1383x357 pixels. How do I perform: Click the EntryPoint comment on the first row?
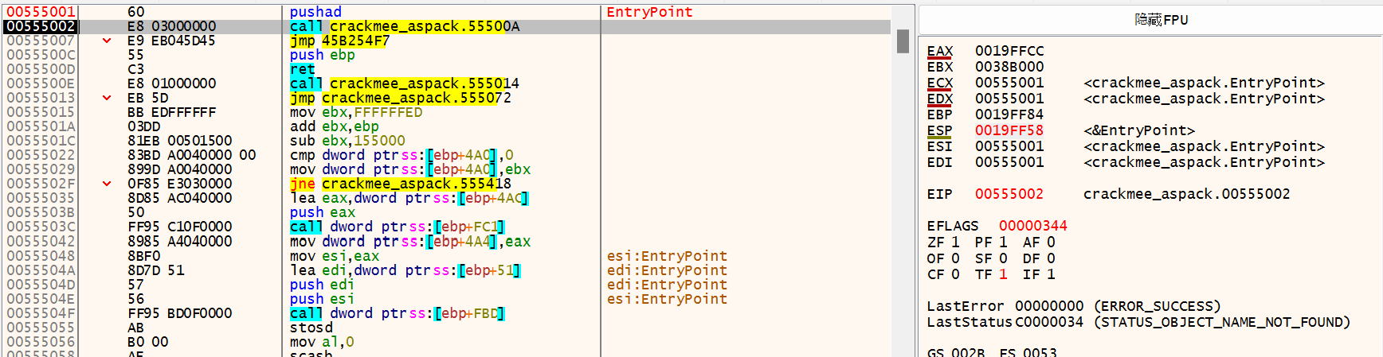point(649,12)
